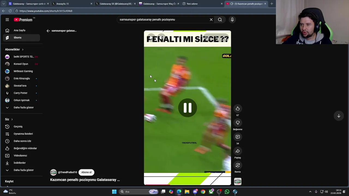Screen dimensions: 349x196
Task: Open Geçmiş watch history
Action: (21, 127)
